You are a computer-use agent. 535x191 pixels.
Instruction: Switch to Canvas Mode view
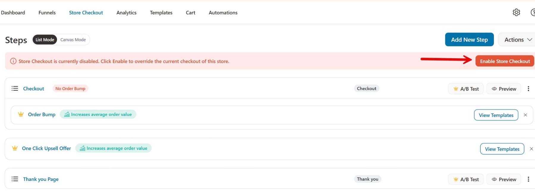coord(73,40)
